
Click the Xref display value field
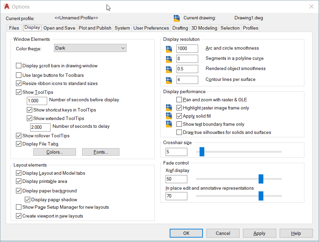[x=176, y=179]
